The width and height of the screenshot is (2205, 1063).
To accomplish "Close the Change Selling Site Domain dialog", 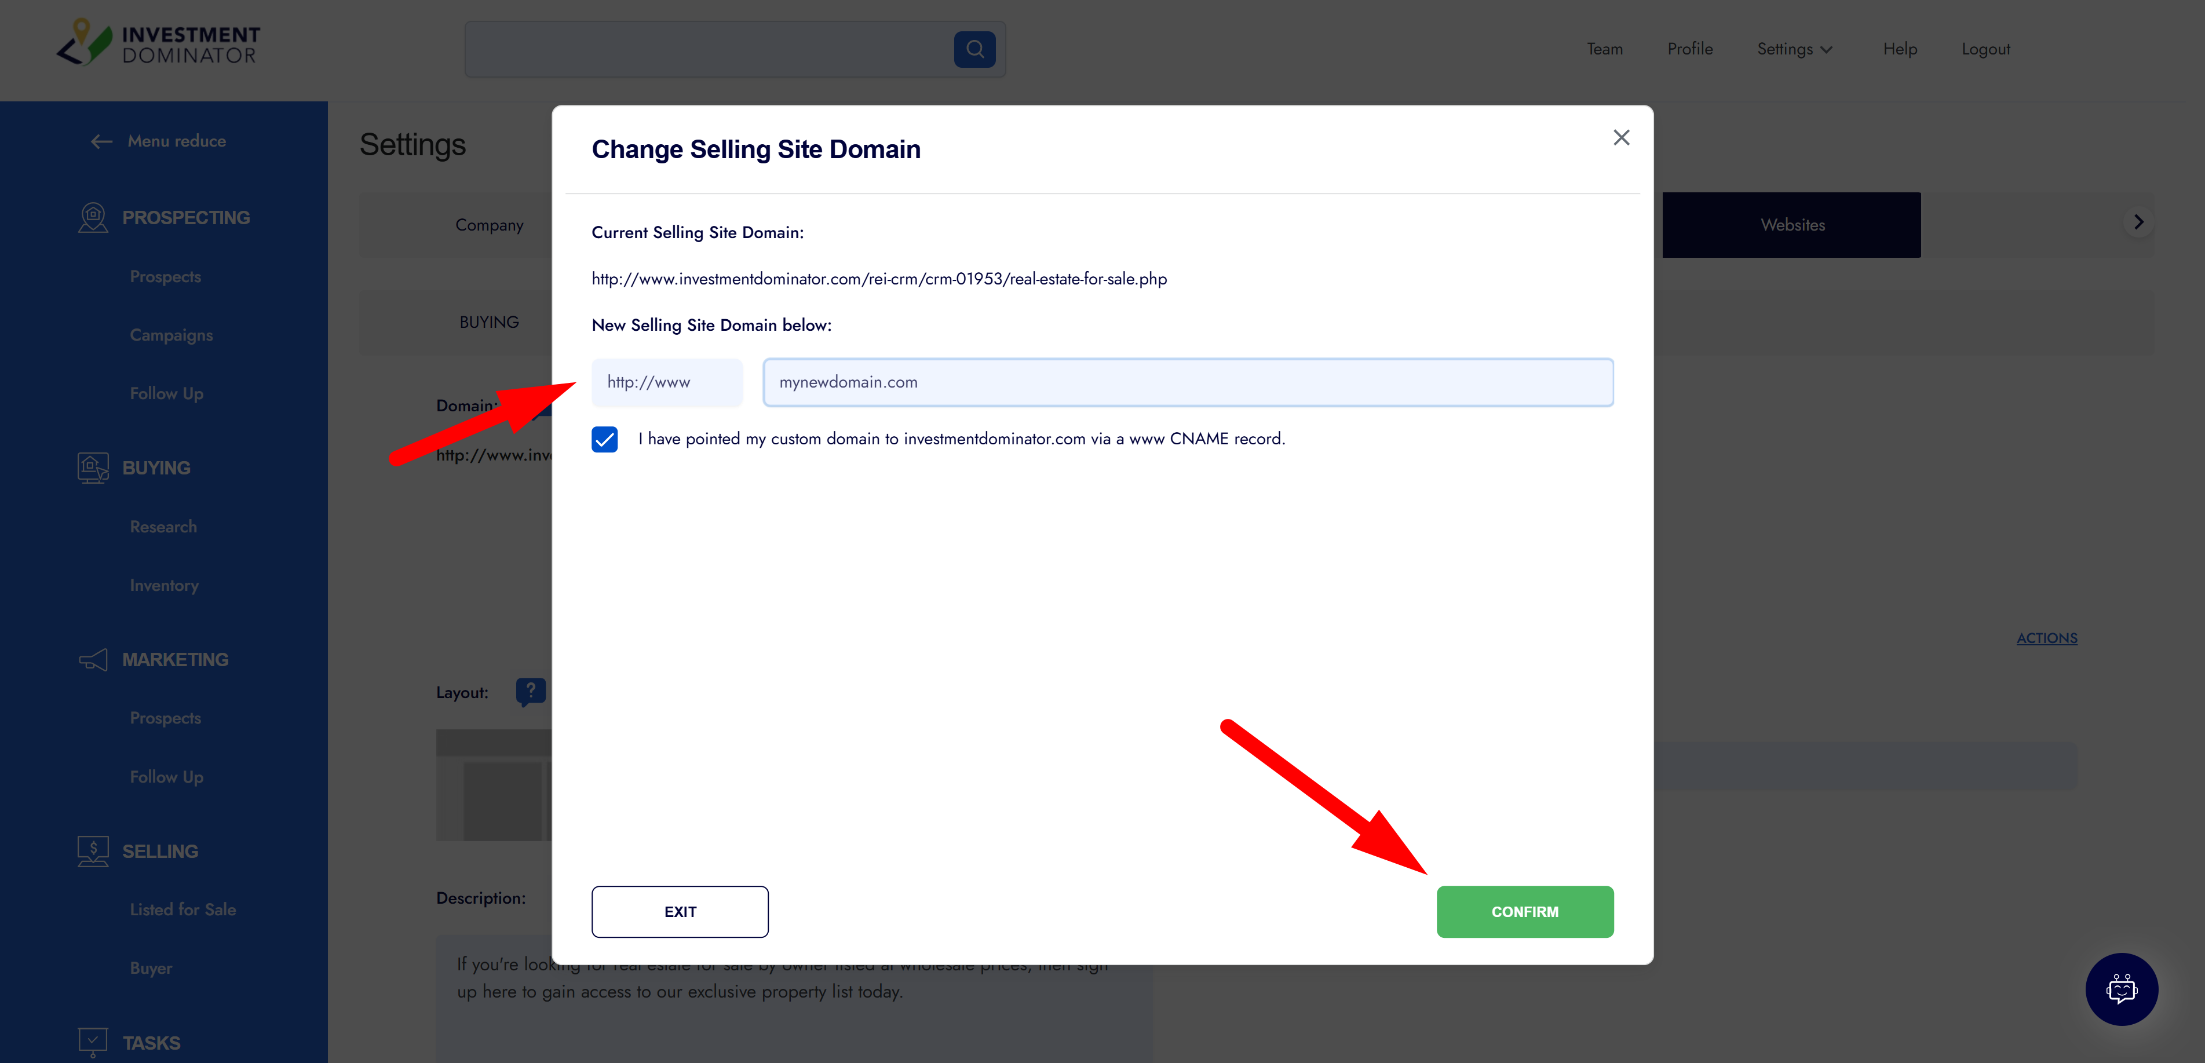I will point(1620,138).
